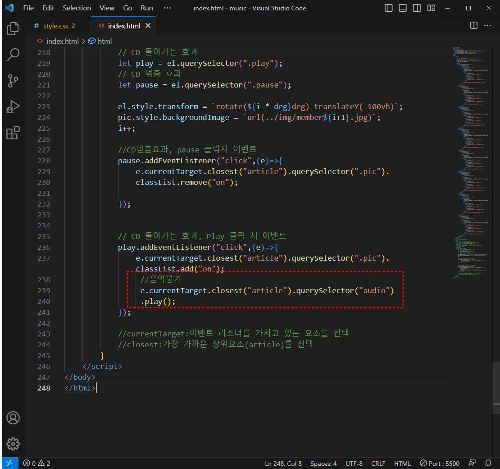This screenshot has height=469, width=500.
Task: Click line number 236 in gutter
Action: 44,247
